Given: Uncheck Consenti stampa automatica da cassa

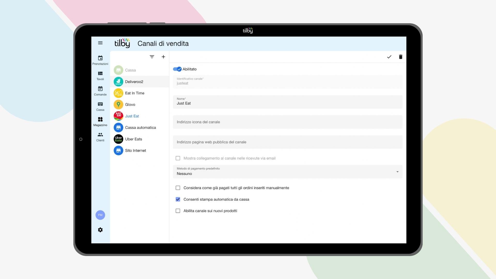Looking at the screenshot, I should pos(178,199).
